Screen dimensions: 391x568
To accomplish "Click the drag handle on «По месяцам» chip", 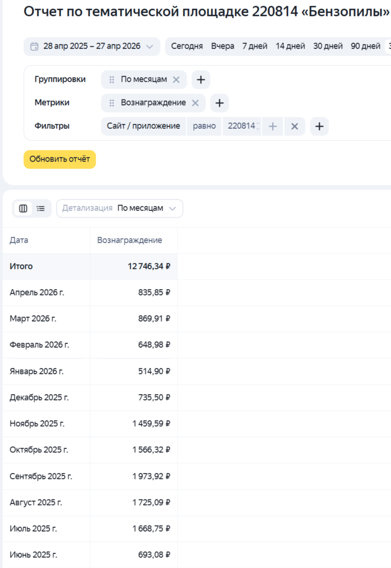I will tap(112, 79).
